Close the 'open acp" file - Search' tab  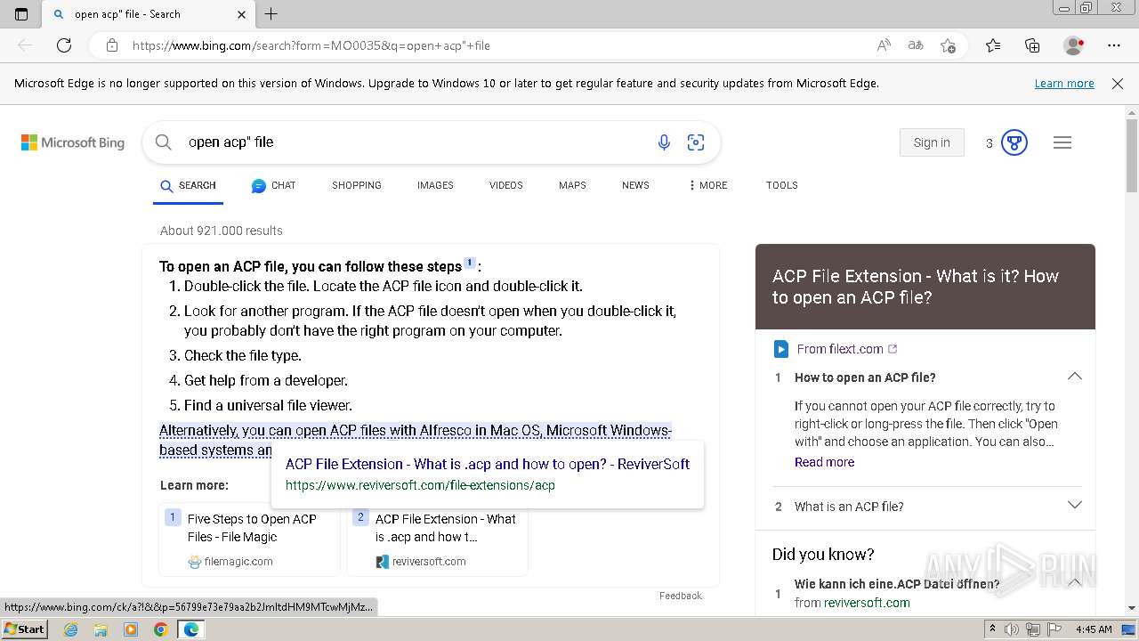click(x=242, y=14)
